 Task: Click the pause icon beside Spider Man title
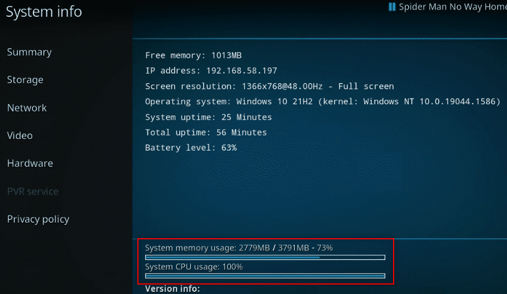click(392, 7)
